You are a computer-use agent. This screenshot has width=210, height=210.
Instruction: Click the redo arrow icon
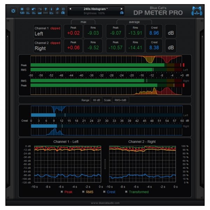click(x=40, y=9)
